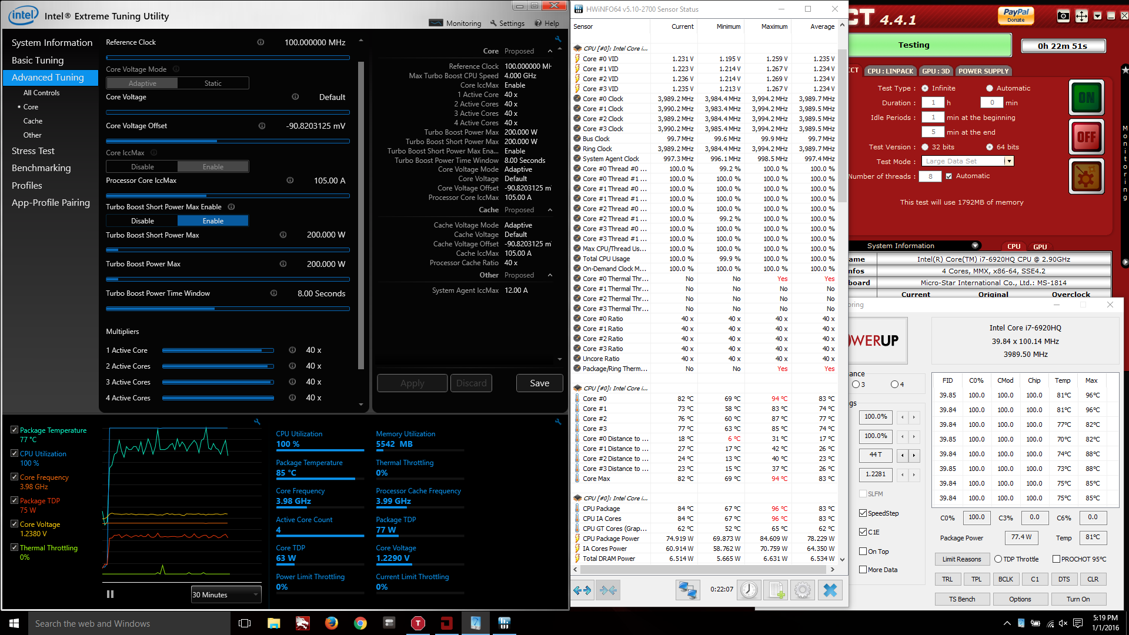Image resolution: width=1129 pixels, height=635 pixels.
Task: Switch to POWER SUPPLY tab in OCCT
Action: (x=983, y=71)
